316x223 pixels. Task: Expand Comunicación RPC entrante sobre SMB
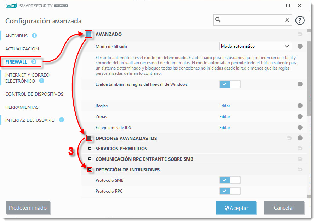[90, 159]
